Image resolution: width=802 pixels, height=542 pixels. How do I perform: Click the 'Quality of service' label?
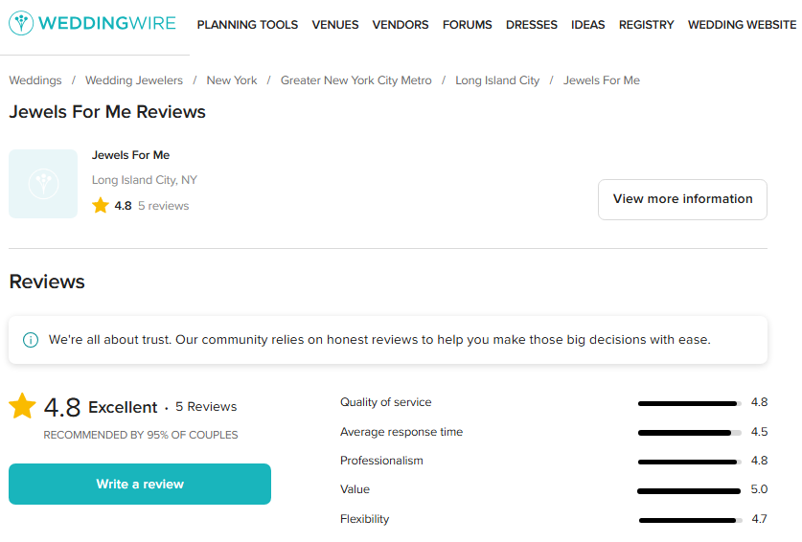(385, 402)
